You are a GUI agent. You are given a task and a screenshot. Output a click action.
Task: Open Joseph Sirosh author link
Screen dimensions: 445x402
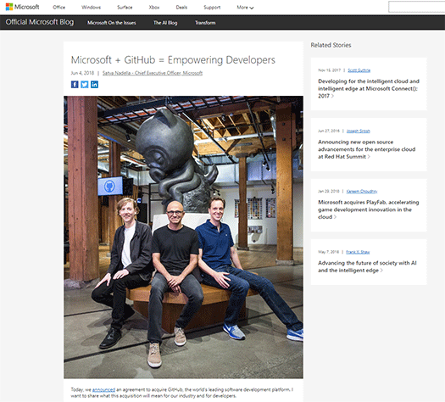(x=359, y=131)
